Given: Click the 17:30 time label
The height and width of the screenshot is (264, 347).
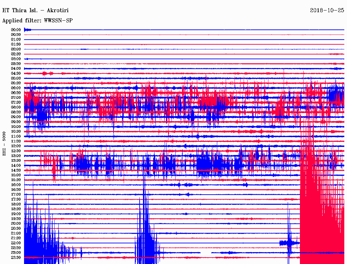Looking at the screenshot, I should pos(16,199).
